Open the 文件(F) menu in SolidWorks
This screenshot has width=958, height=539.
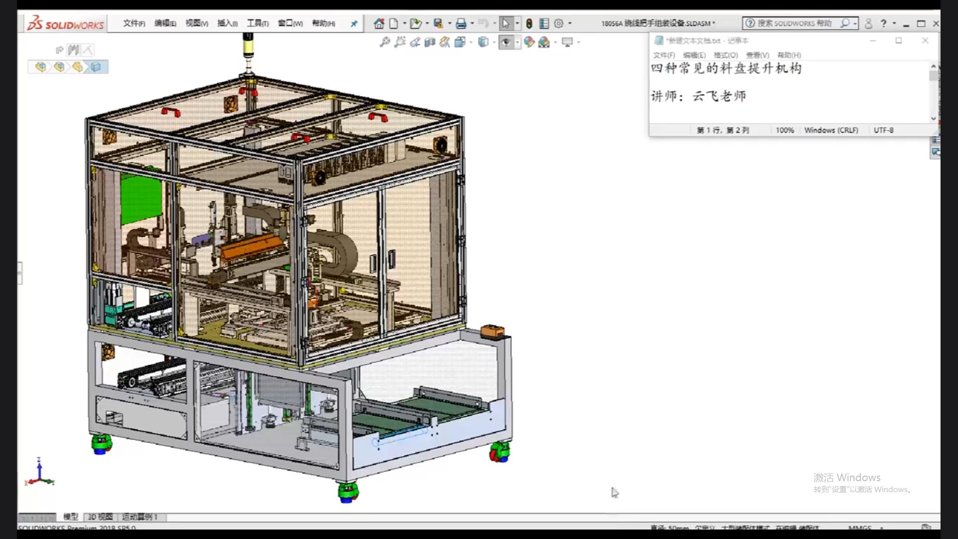pos(134,23)
